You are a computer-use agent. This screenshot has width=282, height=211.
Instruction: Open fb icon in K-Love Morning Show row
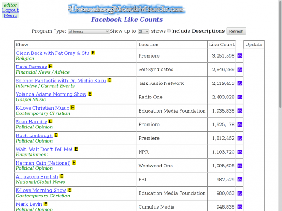240,193
